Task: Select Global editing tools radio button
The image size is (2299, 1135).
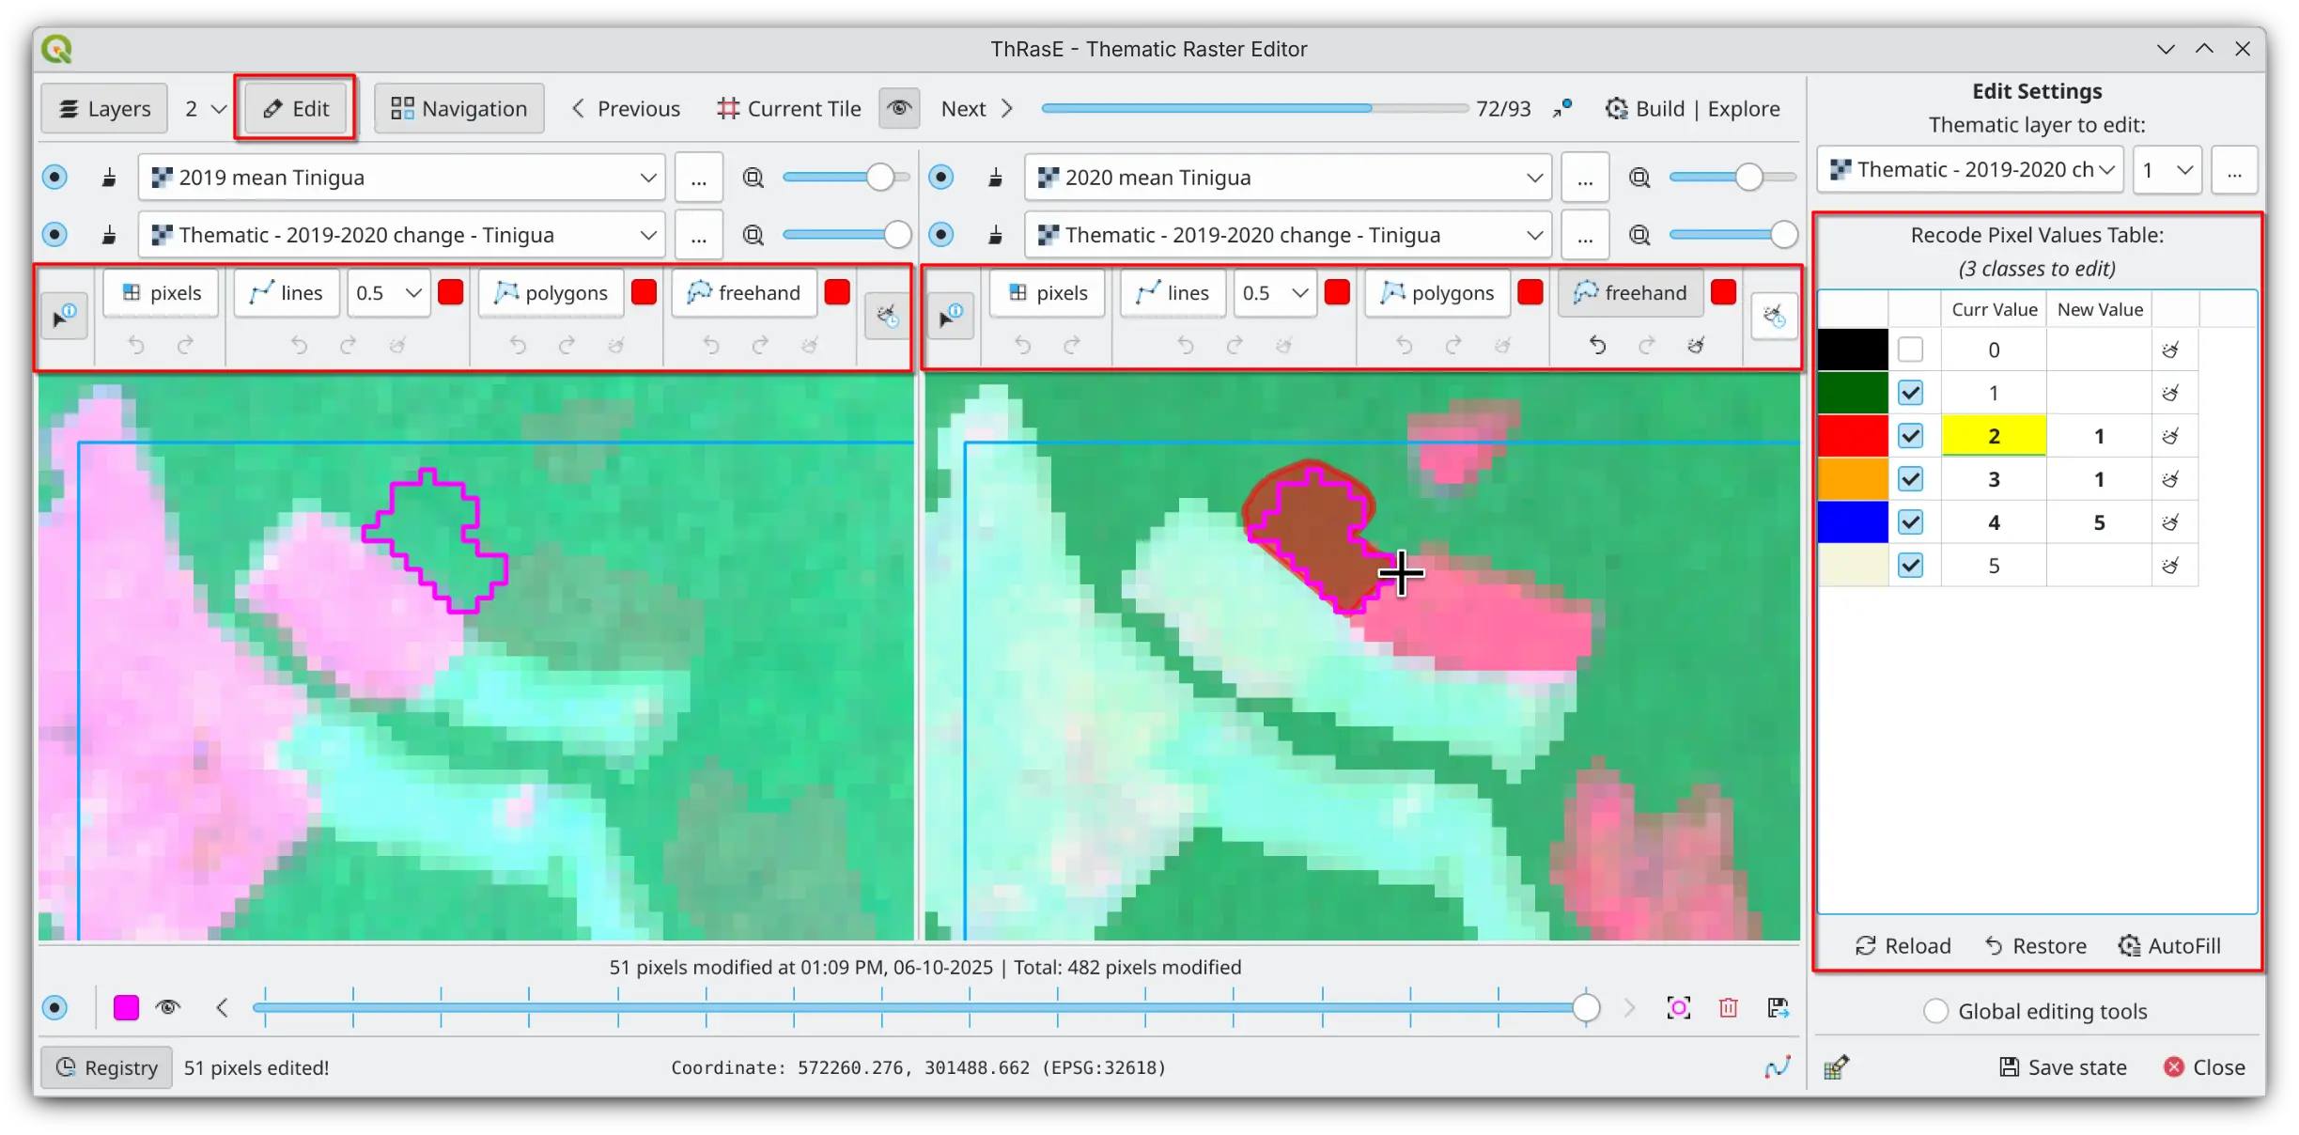Action: click(x=1935, y=1012)
